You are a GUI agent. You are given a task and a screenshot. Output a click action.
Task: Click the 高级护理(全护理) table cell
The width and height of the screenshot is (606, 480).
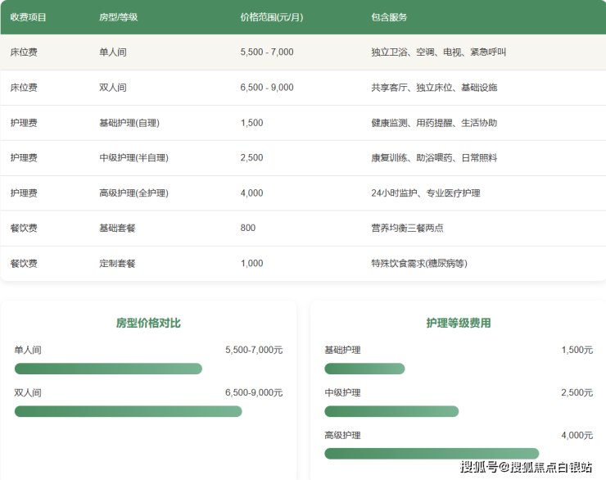(133, 193)
